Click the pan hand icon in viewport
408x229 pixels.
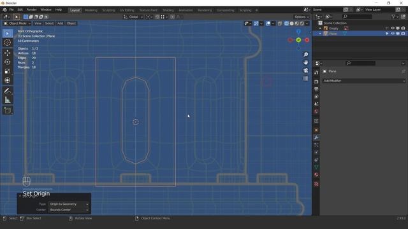point(306,62)
